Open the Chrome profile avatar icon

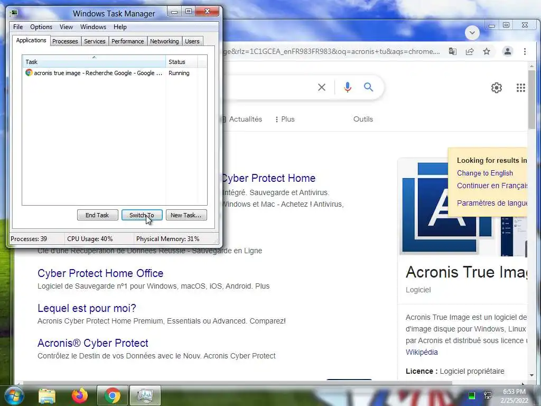click(508, 51)
